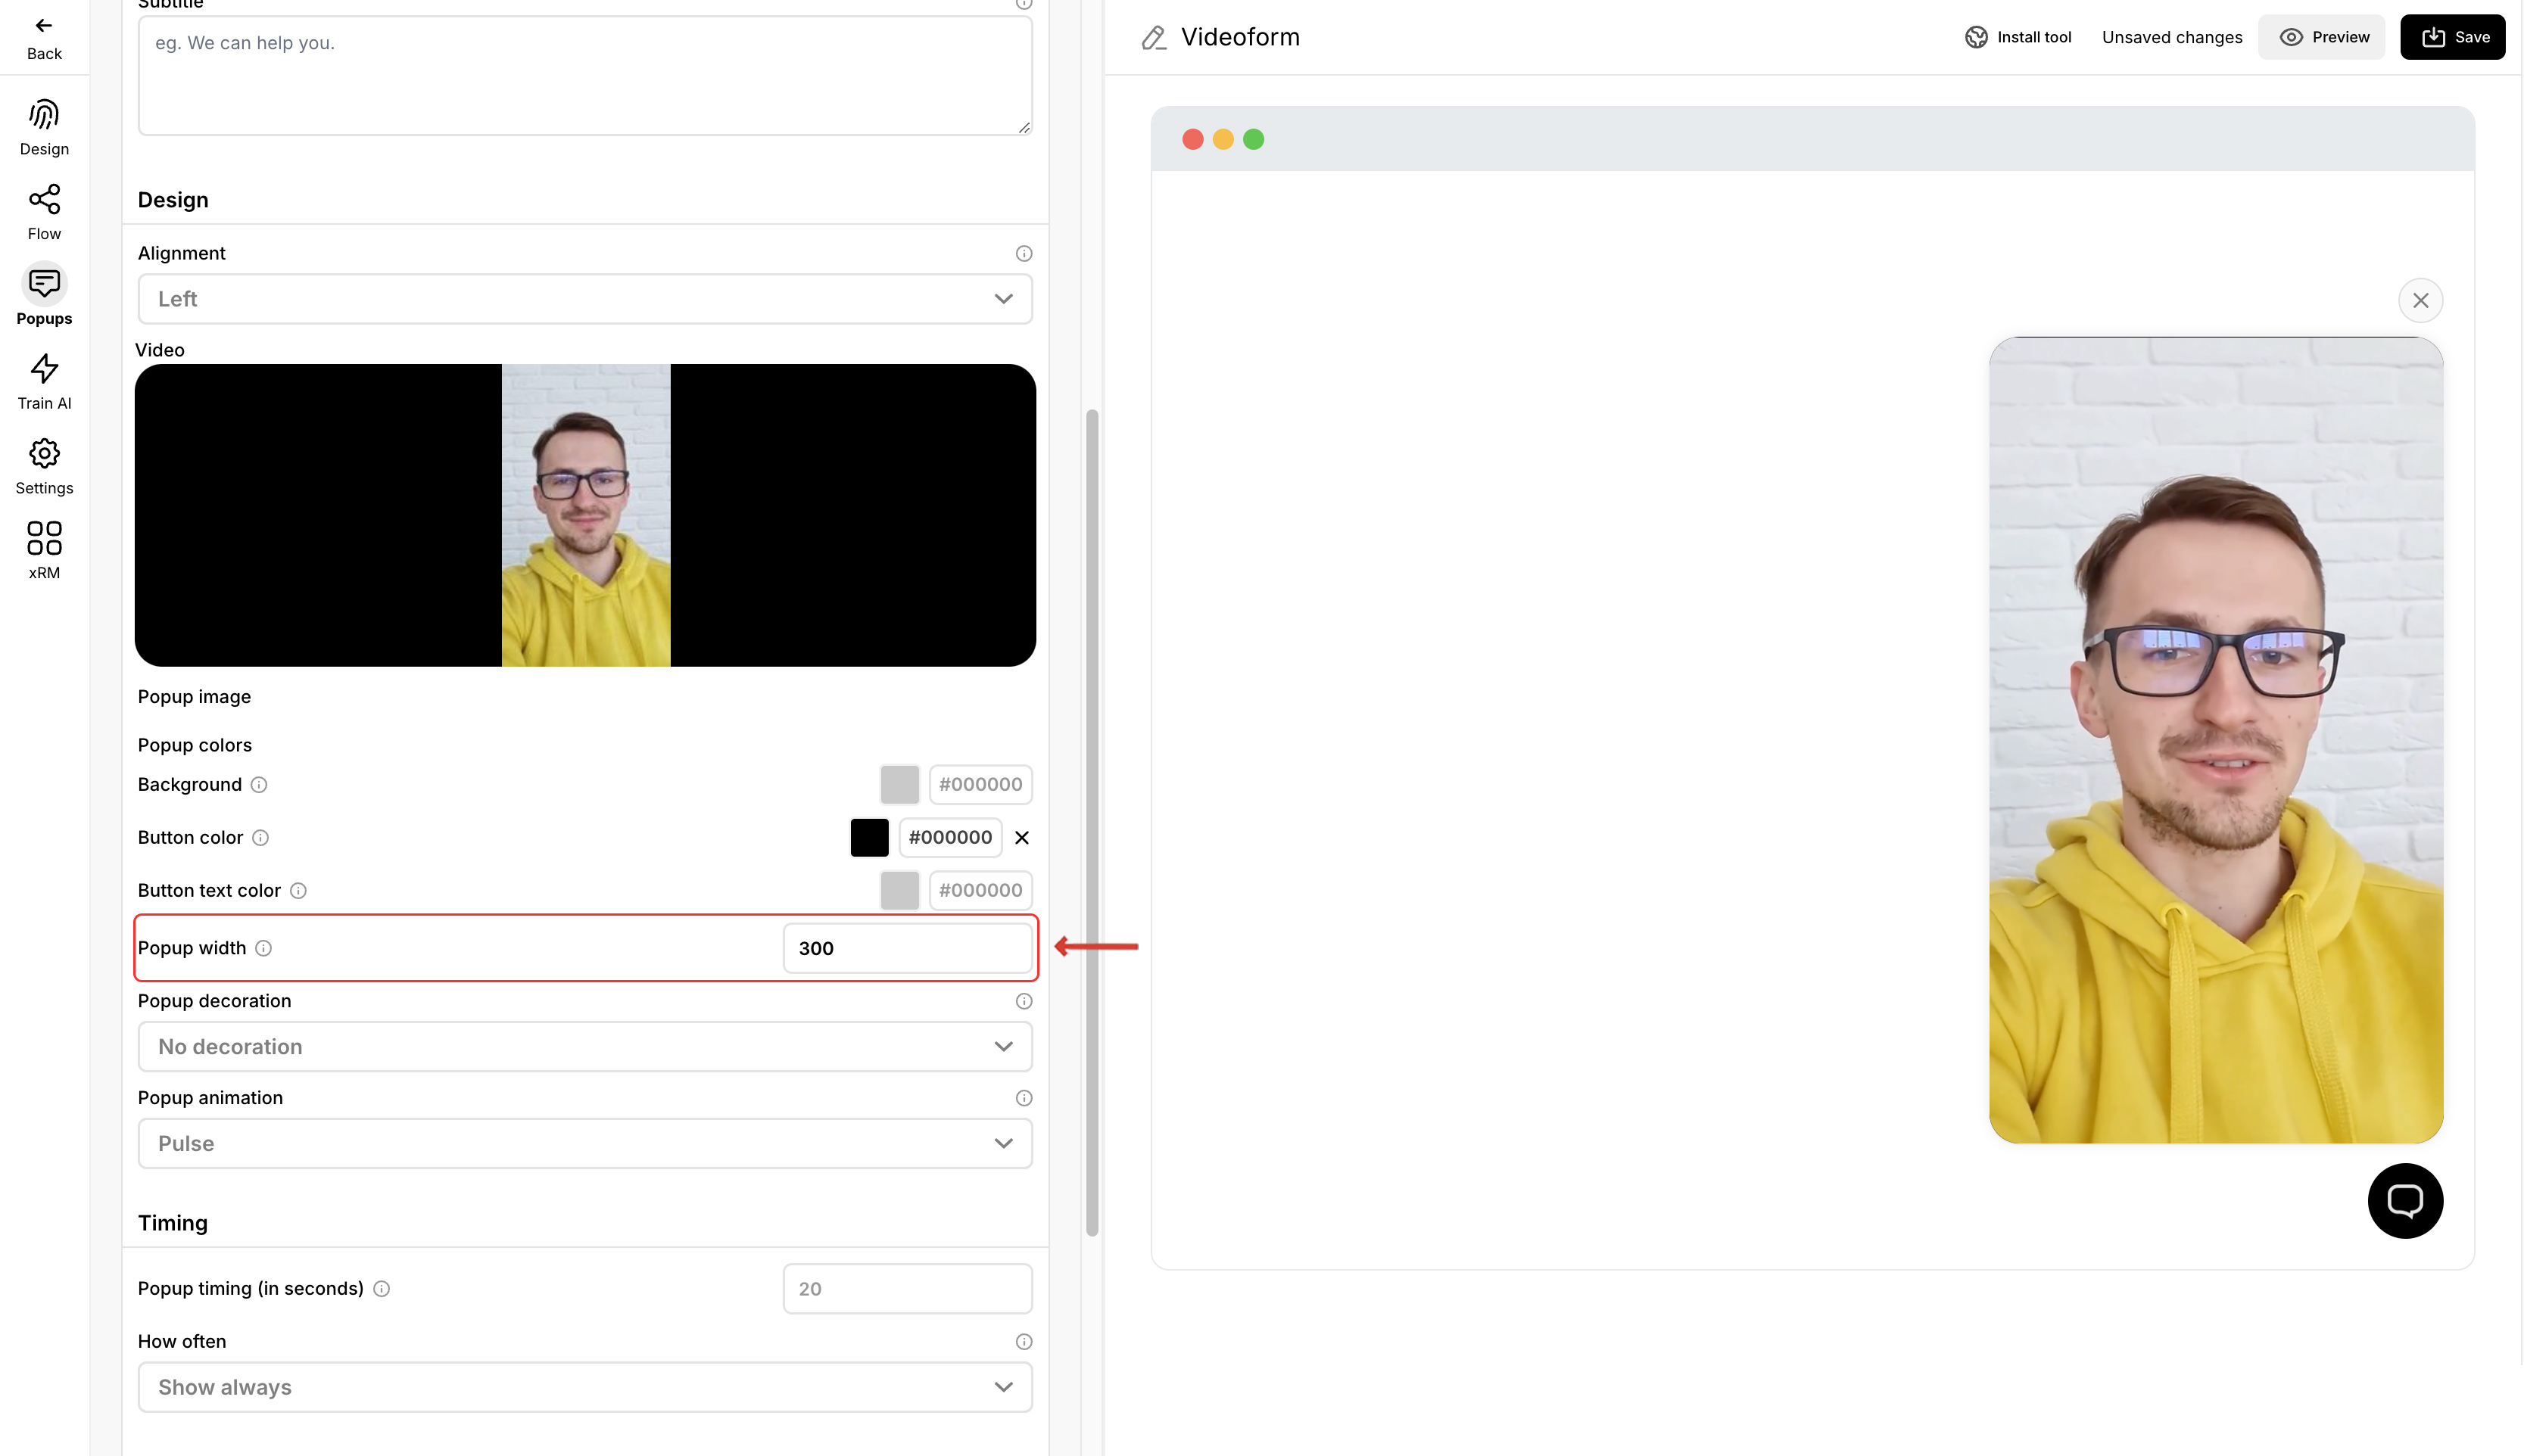Click the Unsaved changes status text

click(x=2172, y=37)
